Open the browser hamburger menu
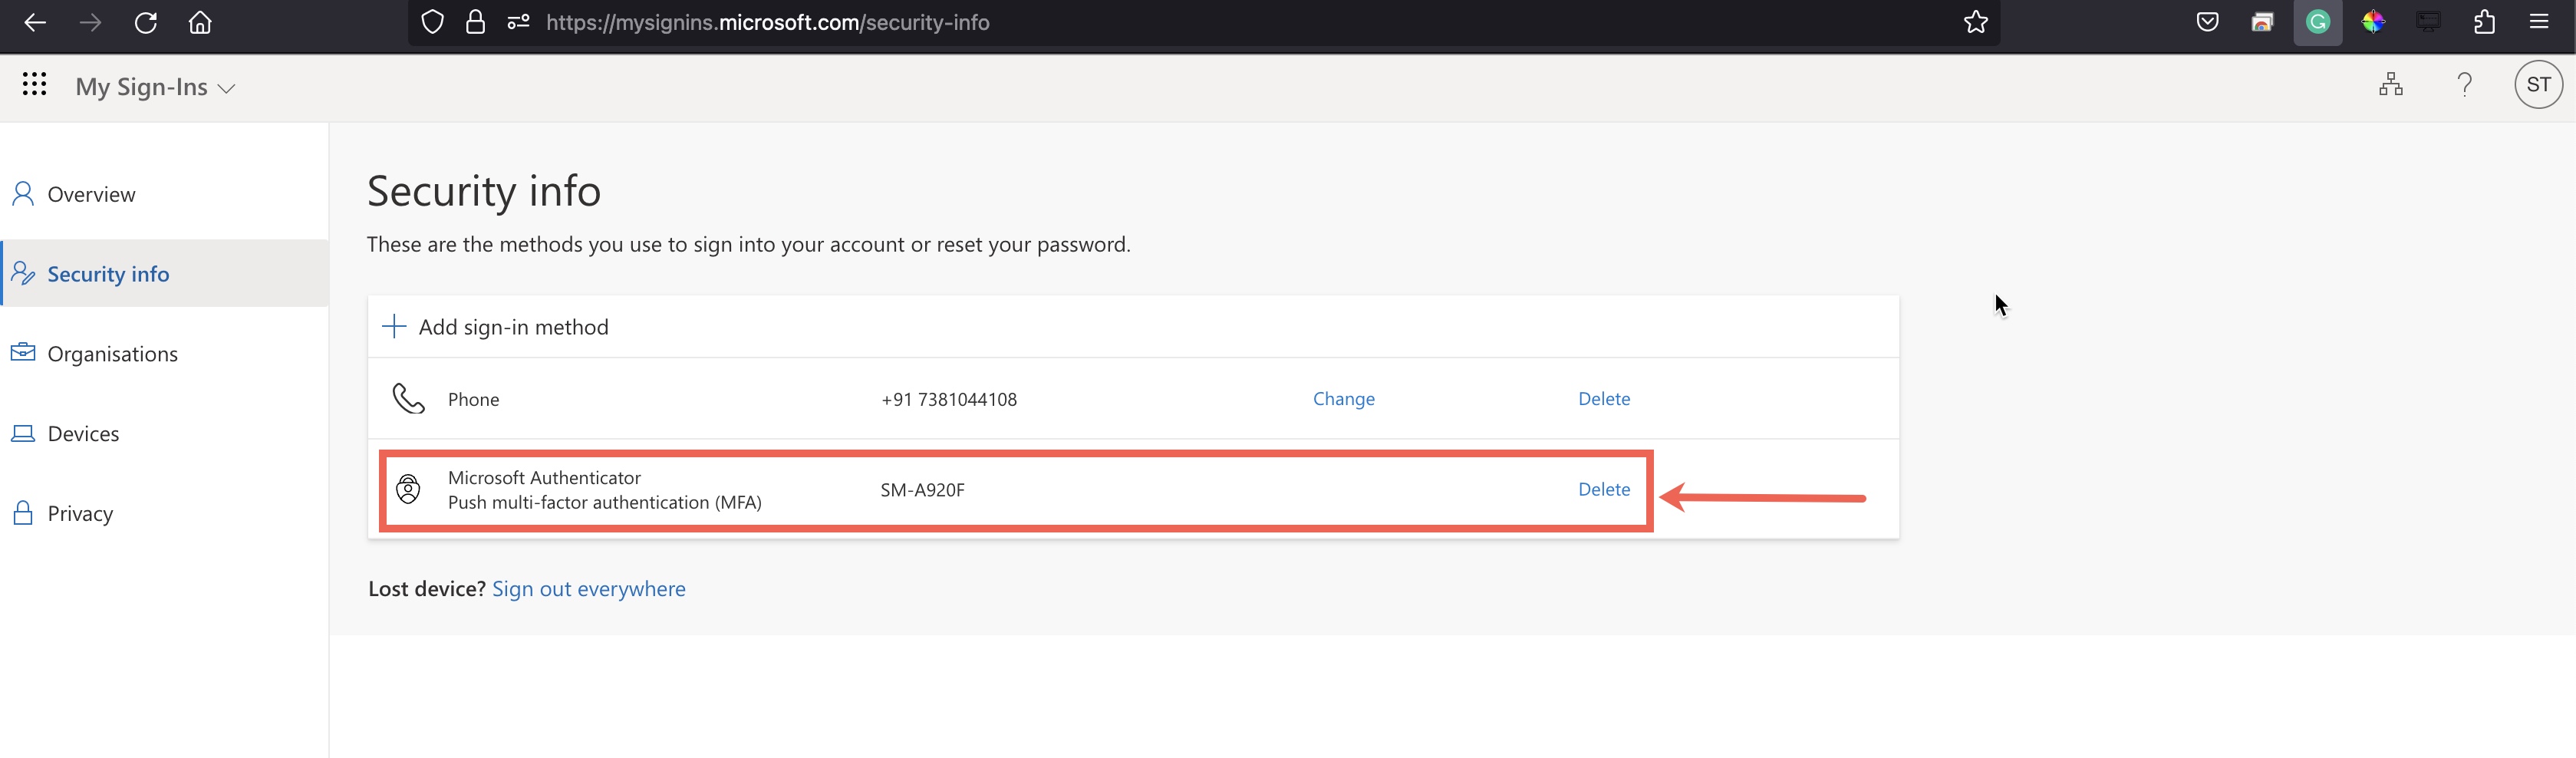This screenshot has height=758, width=2576. pyautogui.click(x=2538, y=22)
